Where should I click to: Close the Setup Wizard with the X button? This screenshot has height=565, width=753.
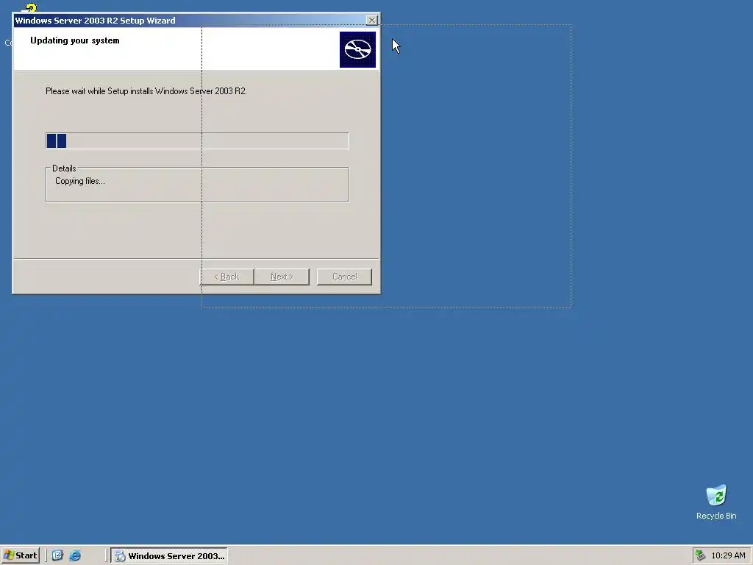tap(371, 20)
